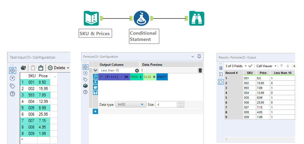Click the Browse tool input anchor
This screenshot has height=144, width=304.
click(x=187, y=19)
